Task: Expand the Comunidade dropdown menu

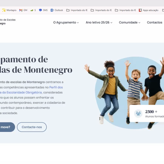Action: (x=129, y=22)
